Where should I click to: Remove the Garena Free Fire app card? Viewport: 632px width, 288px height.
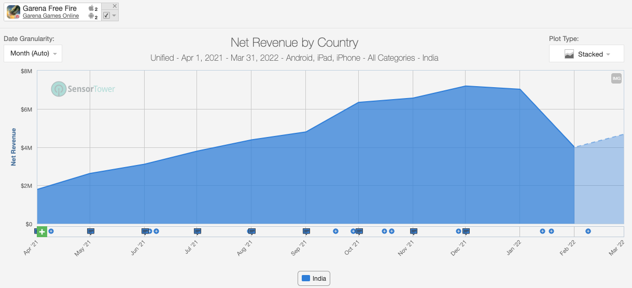tap(115, 6)
